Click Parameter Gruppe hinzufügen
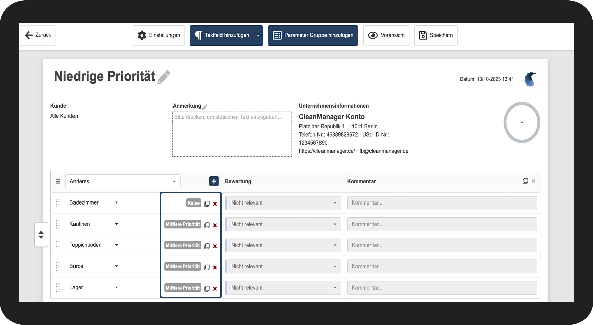This screenshot has width=593, height=325. (x=313, y=35)
